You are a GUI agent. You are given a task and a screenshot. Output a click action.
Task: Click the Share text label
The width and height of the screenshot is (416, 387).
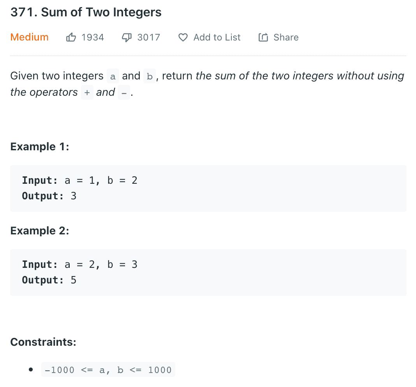286,37
